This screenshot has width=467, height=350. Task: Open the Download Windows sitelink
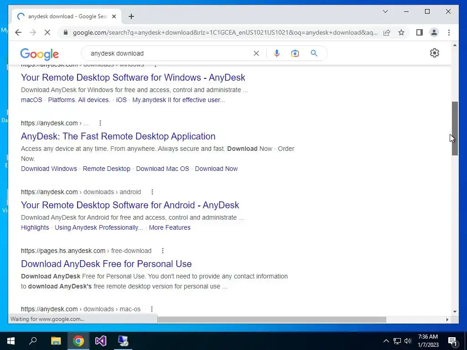(49, 169)
